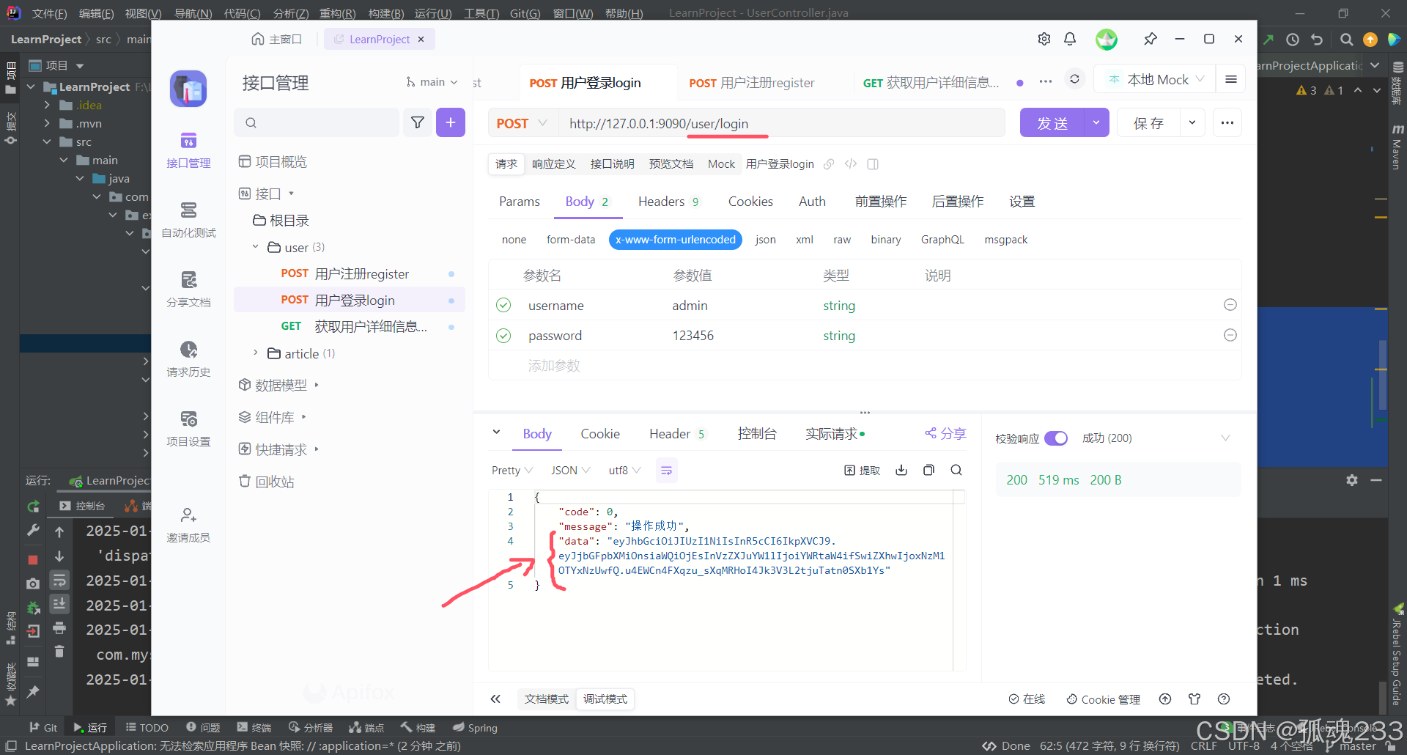Click the interface search box
Viewport: 1407px width, 755px height.
[317, 122]
